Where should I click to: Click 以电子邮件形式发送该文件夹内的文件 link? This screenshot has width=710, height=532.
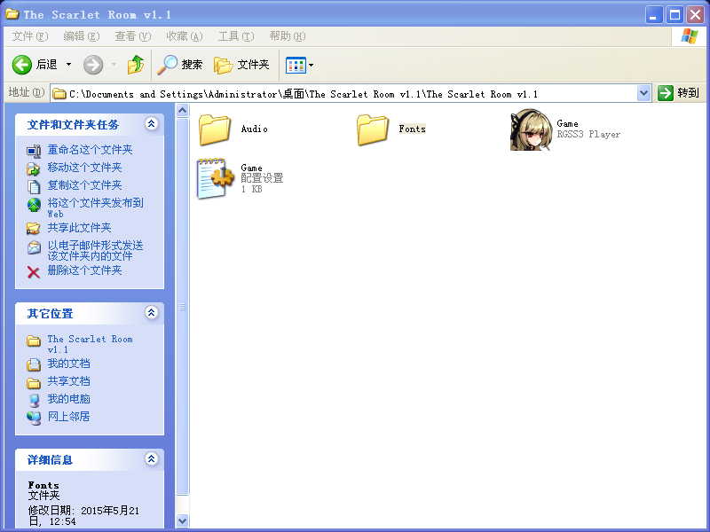click(96, 251)
